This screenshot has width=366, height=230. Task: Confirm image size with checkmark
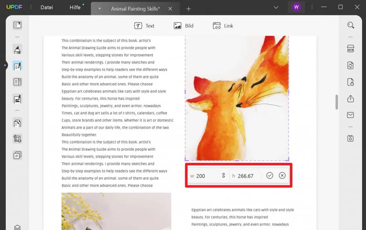(x=269, y=175)
